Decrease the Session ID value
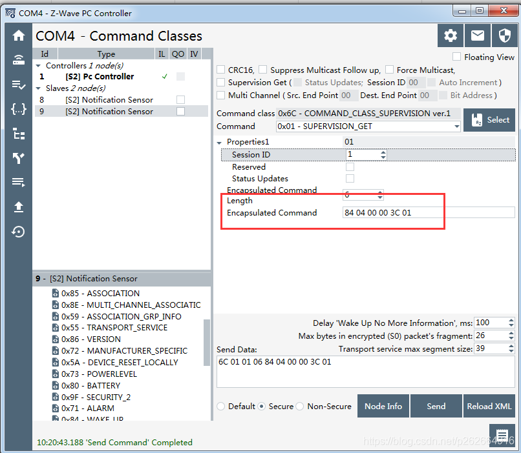The width and height of the screenshot is (521, 453). point(383,157)
